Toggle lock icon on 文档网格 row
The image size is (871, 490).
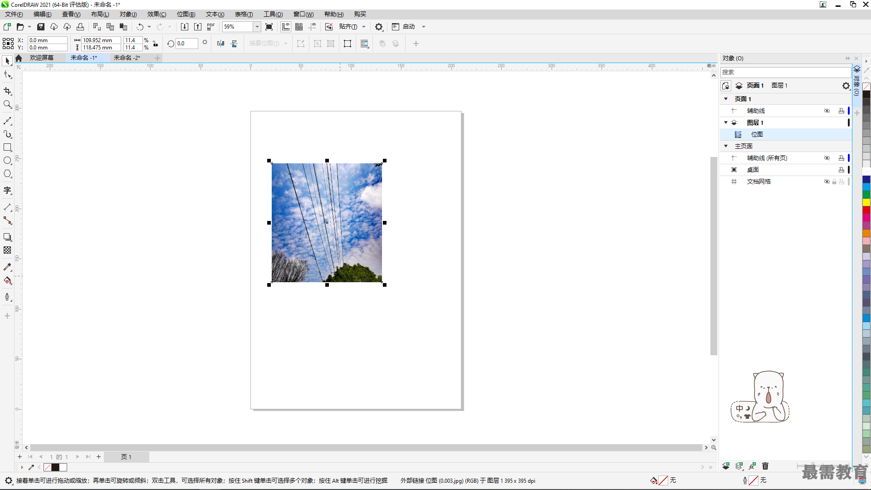(x=834, y=181)
